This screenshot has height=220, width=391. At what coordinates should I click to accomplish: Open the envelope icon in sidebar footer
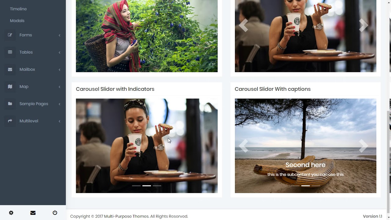(33, 213)
